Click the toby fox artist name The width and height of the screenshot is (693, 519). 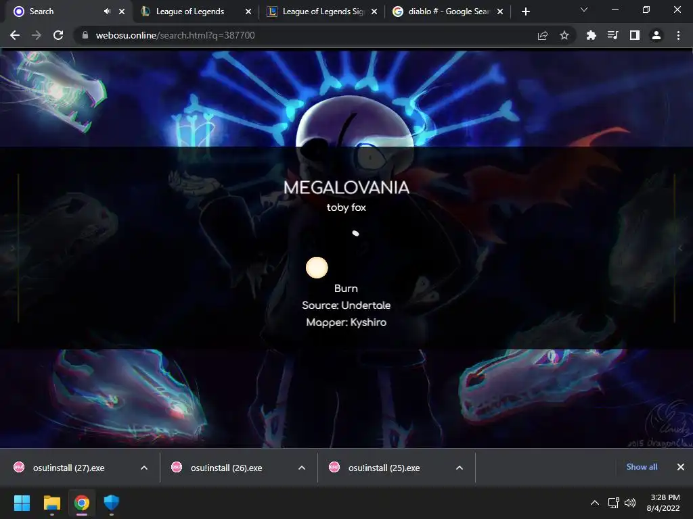click(346, 207)
